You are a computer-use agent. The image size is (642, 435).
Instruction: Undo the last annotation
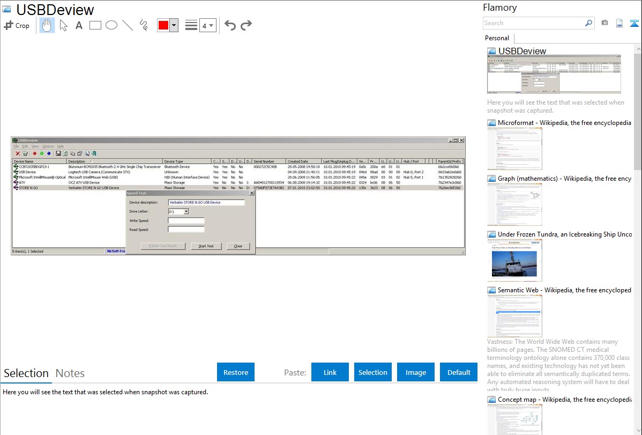[230, 25]
